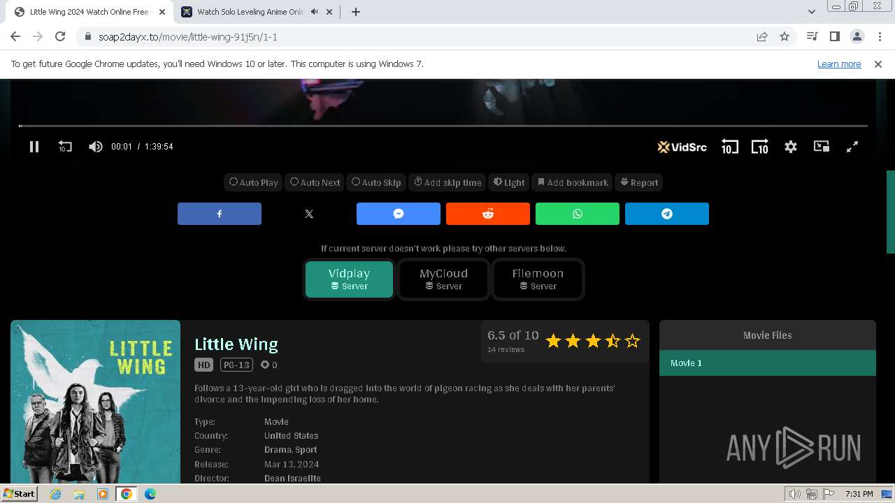
Task: Skip back 10 seconds near VidSrc logo
Action: [x=729, y=147]
